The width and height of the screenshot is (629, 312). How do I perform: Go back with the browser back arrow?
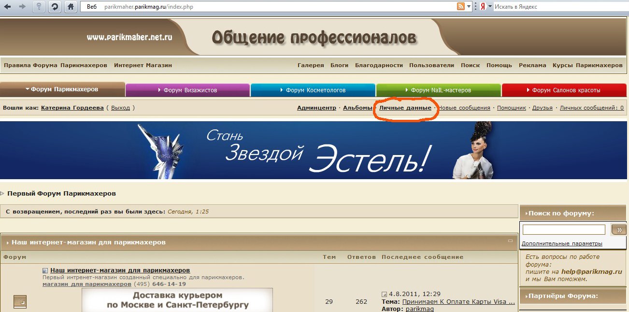tap(8, 7)
